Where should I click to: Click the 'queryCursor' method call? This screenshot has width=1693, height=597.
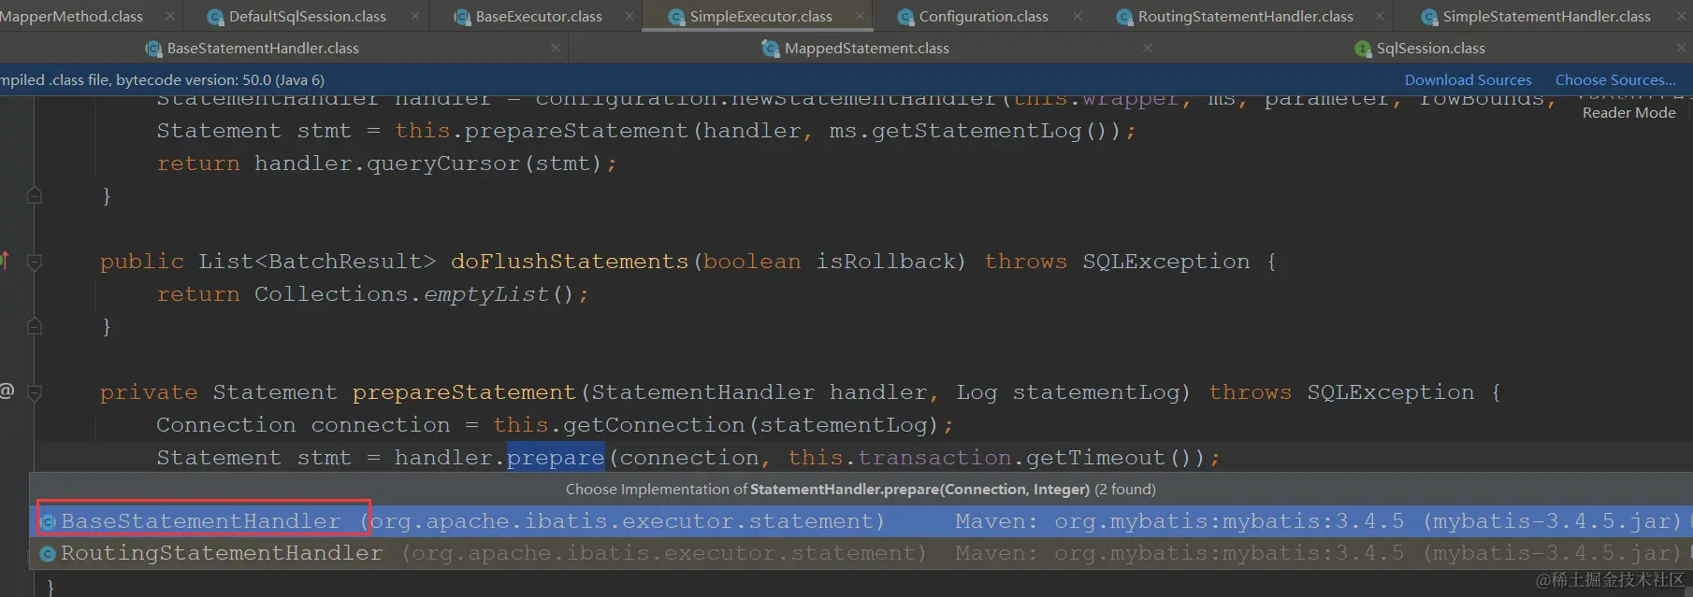point(443,163)
